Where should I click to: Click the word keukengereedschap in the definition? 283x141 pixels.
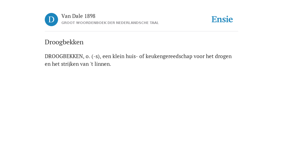(x=169, y=56)
